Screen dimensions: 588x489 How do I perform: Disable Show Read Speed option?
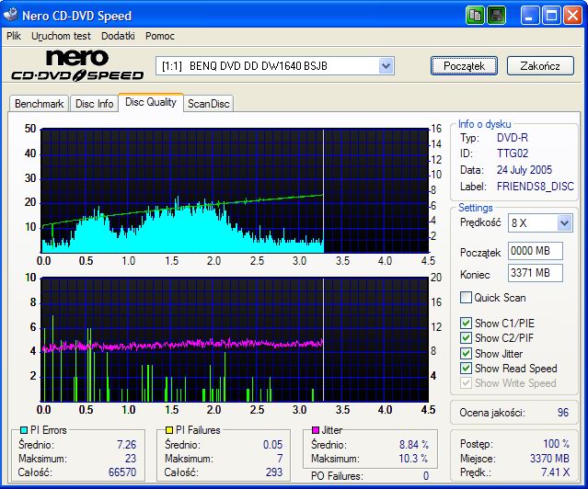pos(466,369)
